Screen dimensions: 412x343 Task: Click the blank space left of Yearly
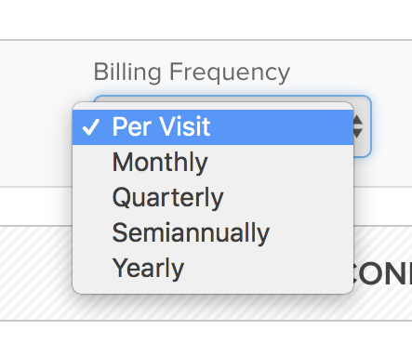[92, 269]
